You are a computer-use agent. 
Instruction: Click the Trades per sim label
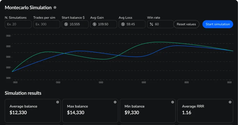(x=44, y=18)
